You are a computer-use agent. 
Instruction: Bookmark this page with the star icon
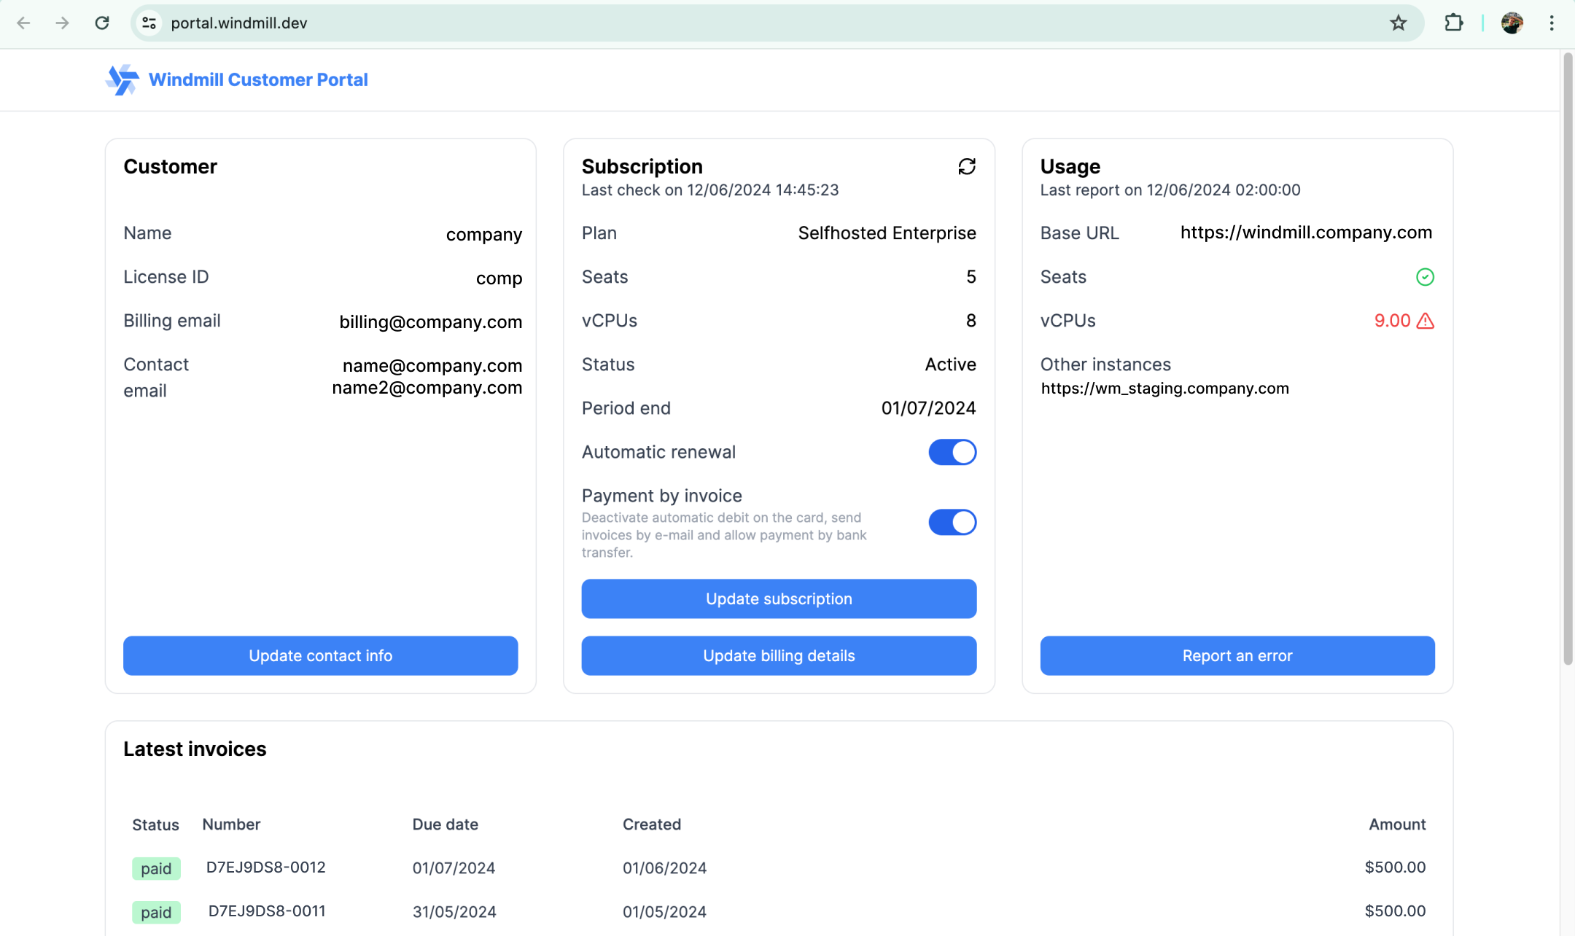[x=1398, y=23]
